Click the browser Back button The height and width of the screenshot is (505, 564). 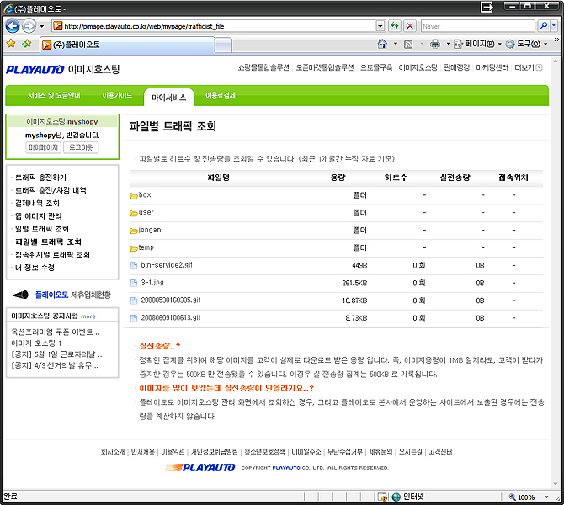[x=13, y=26]
